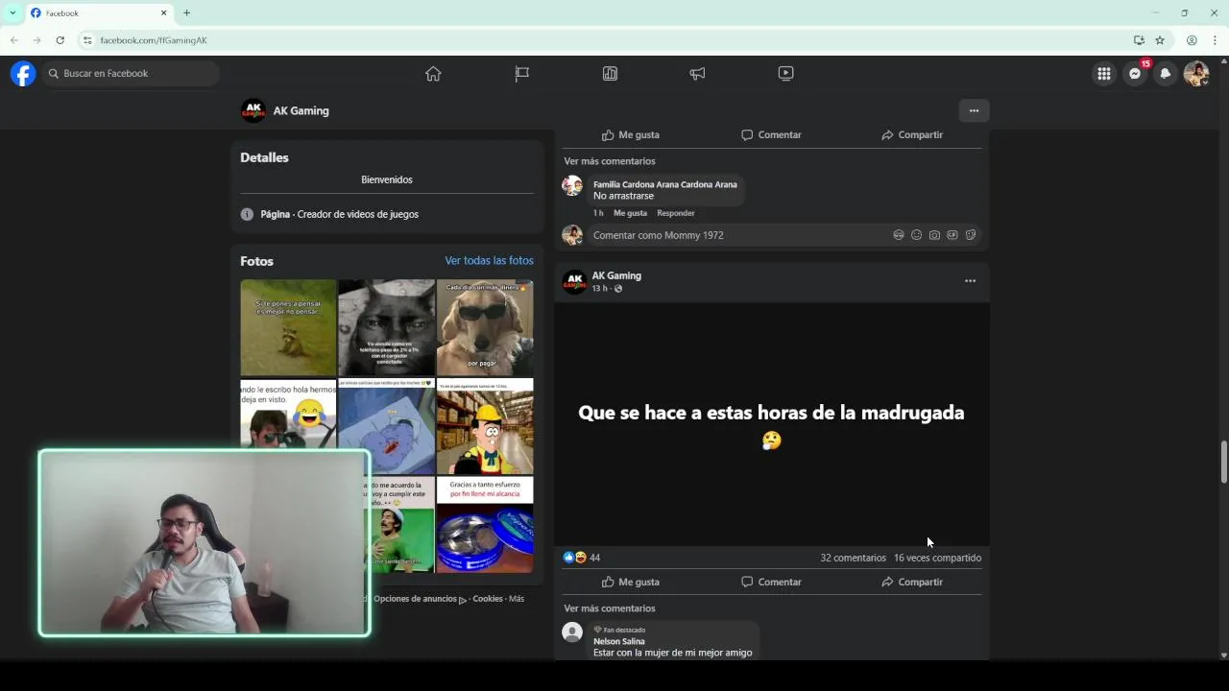
Task: Click the install app icon in the address bar
Action: (1139, 40)
